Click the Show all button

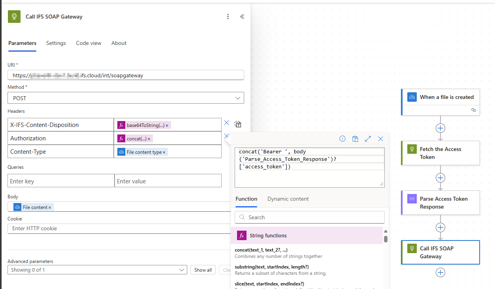point(203,270)
